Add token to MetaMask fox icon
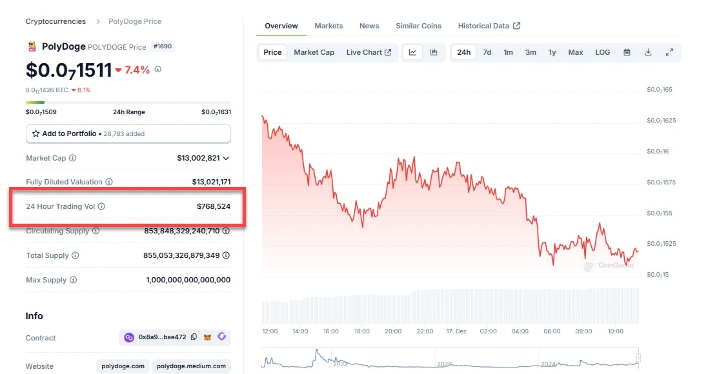This screenshot has width=708, height=374. [207, 337]
